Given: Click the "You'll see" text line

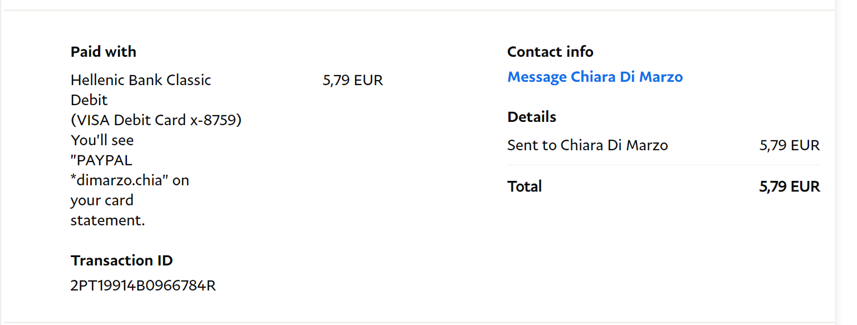Looking at the screenshot, I should point(102,140).
